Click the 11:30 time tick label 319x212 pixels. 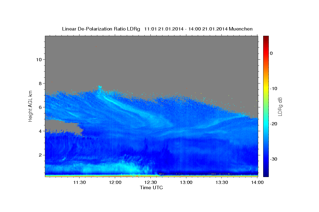(79, 182)
